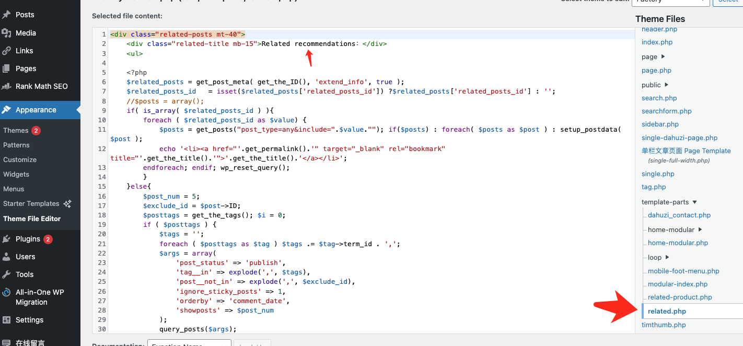Click the Media icon in sidebar

point(7,33)
